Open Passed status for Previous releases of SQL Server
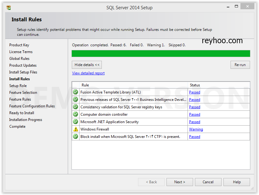This screenshot has height=195, width=259. 195,100
